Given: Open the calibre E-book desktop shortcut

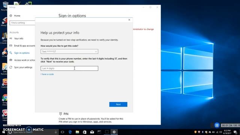Looking at the screenshot, I should pos(4,38).
